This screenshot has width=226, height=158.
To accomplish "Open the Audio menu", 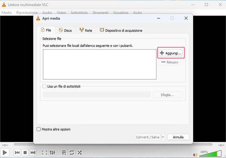I will (x=47, y=13).
